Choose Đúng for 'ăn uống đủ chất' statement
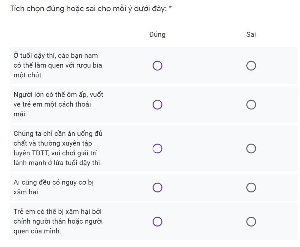Image resolution: width=300 pixels, height=247 pixels. [x=157, y=149]
